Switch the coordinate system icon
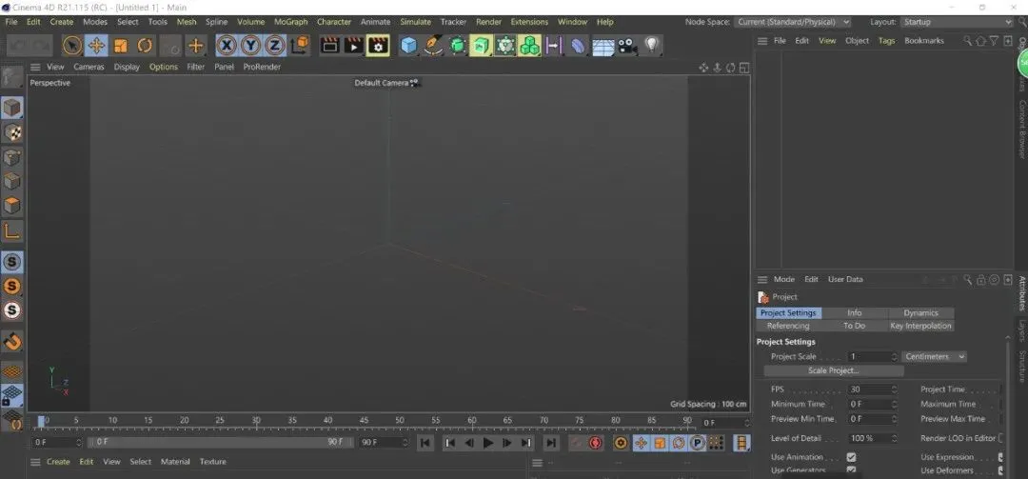Viewport: 1028px width, 479px height. click(300, 46)
